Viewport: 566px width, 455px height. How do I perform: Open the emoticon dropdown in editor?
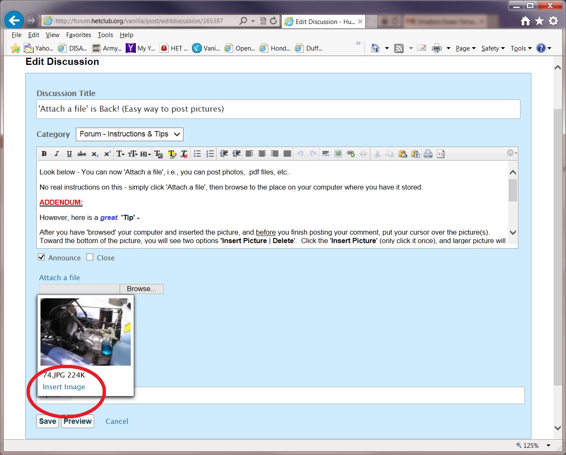(512, 153)
